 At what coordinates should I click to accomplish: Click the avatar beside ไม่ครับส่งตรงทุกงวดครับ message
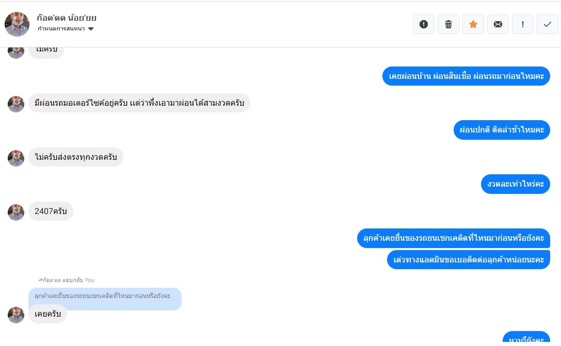[x=16, y=158]
